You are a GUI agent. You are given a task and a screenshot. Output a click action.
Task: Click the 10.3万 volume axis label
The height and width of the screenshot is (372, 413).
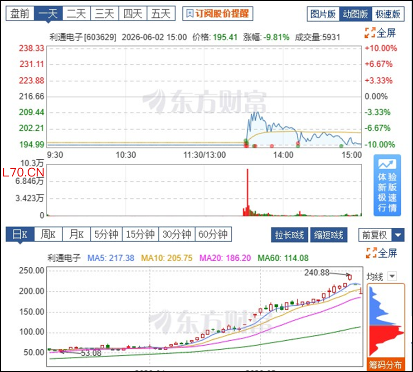pos(32,163)
